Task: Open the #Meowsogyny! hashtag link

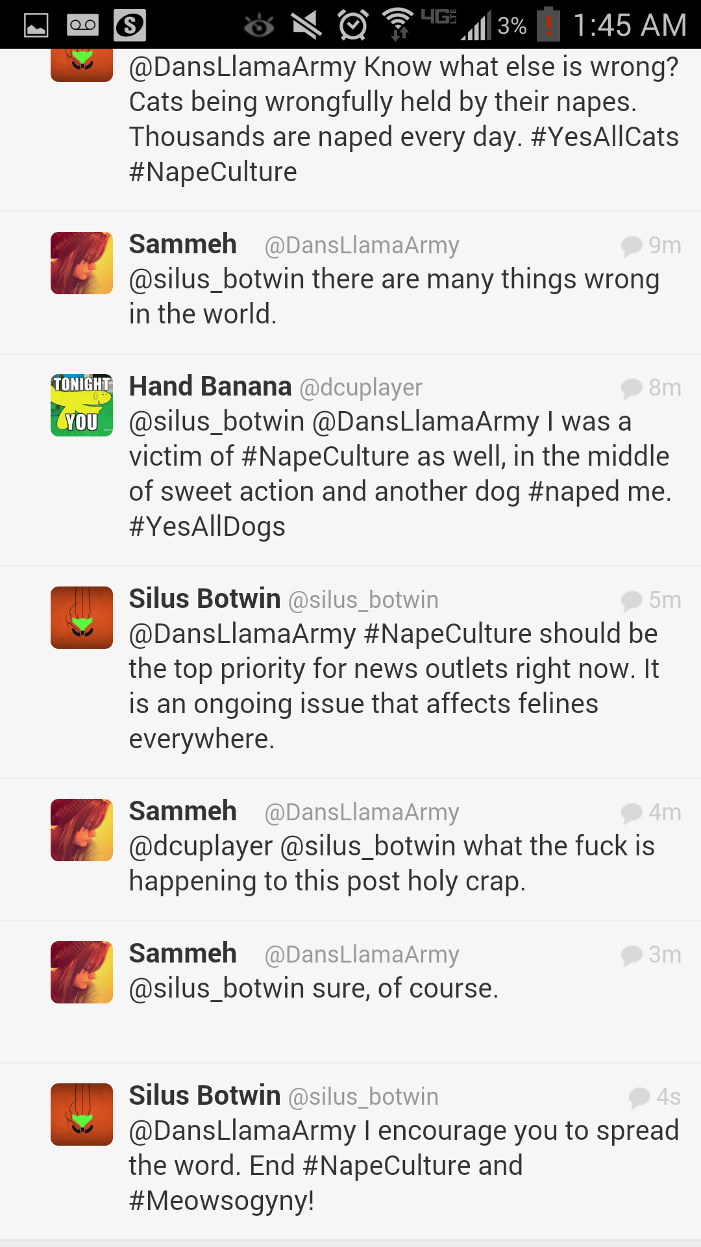Action: click(x=221, y=1201)
